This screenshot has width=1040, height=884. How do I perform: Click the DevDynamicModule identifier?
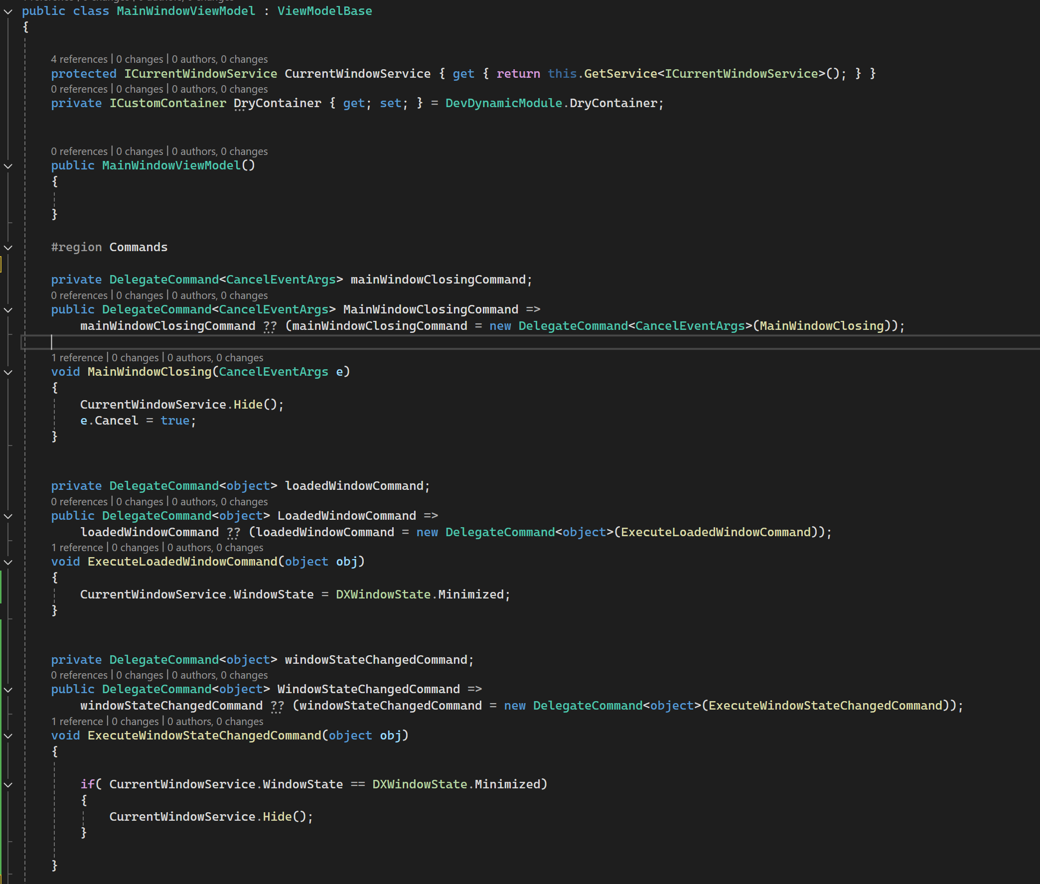503,103
